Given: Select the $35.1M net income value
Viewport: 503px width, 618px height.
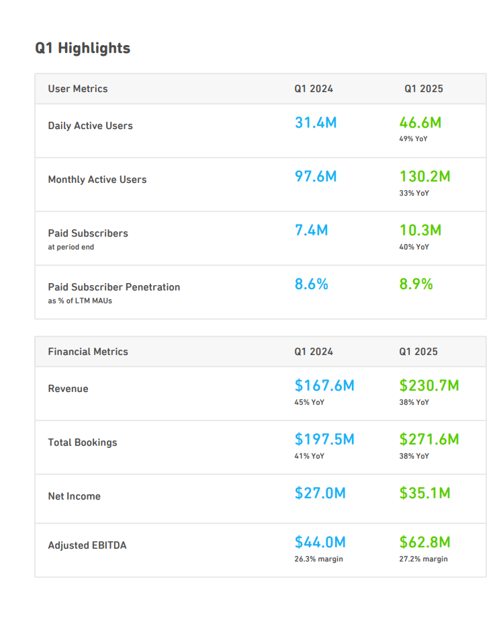Looking at the screenshot, I should [x=424, y=493].
